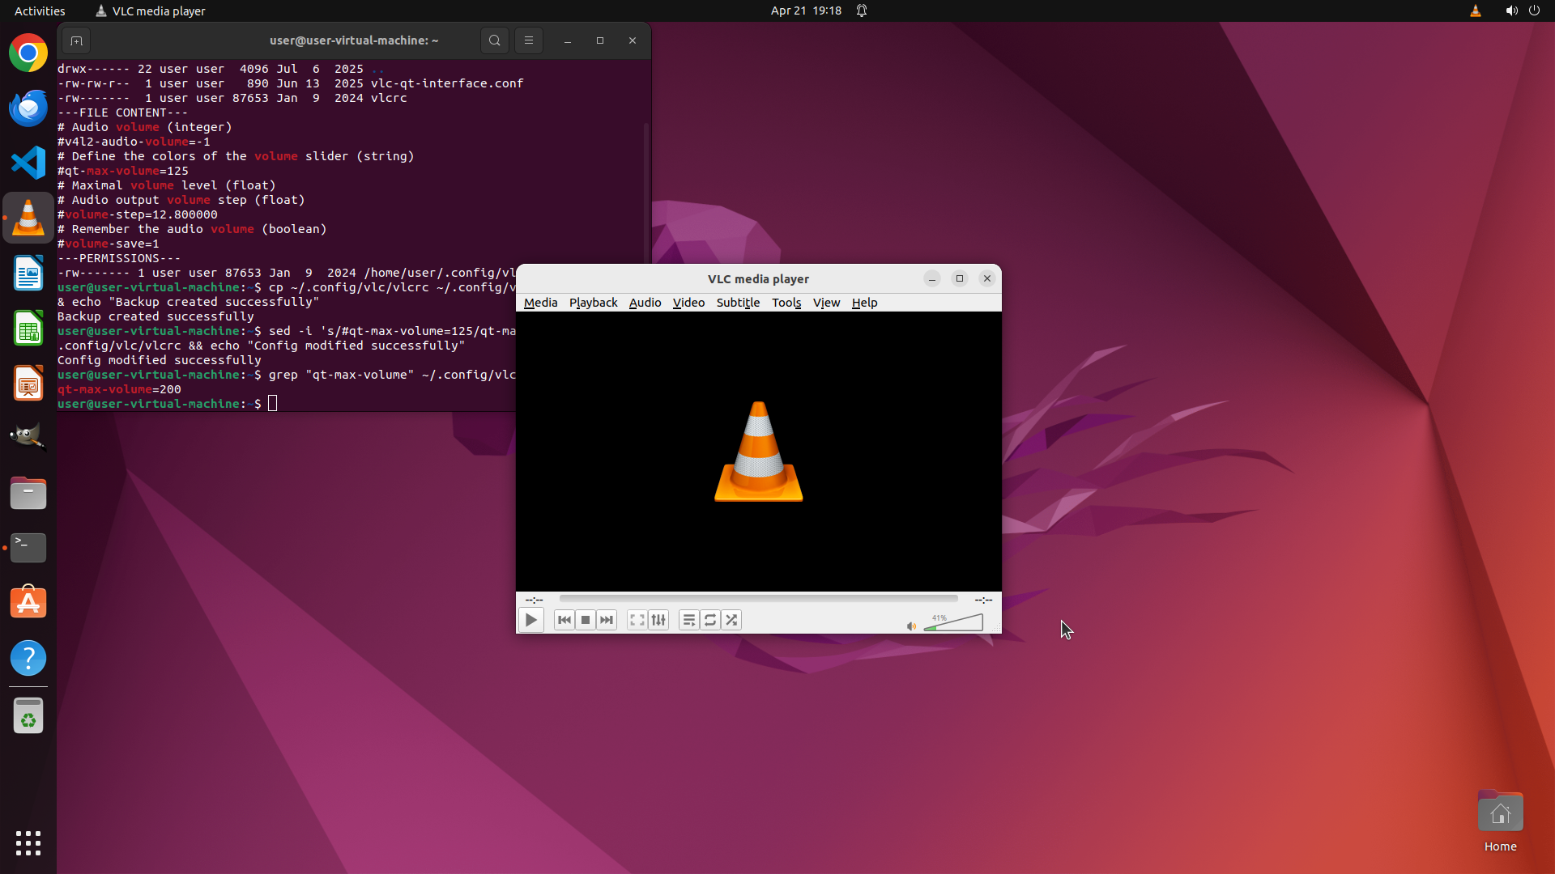Adjust VLC volume slider
The width and height of the screenshot is (1555, 874).
(x=954, y=623)
